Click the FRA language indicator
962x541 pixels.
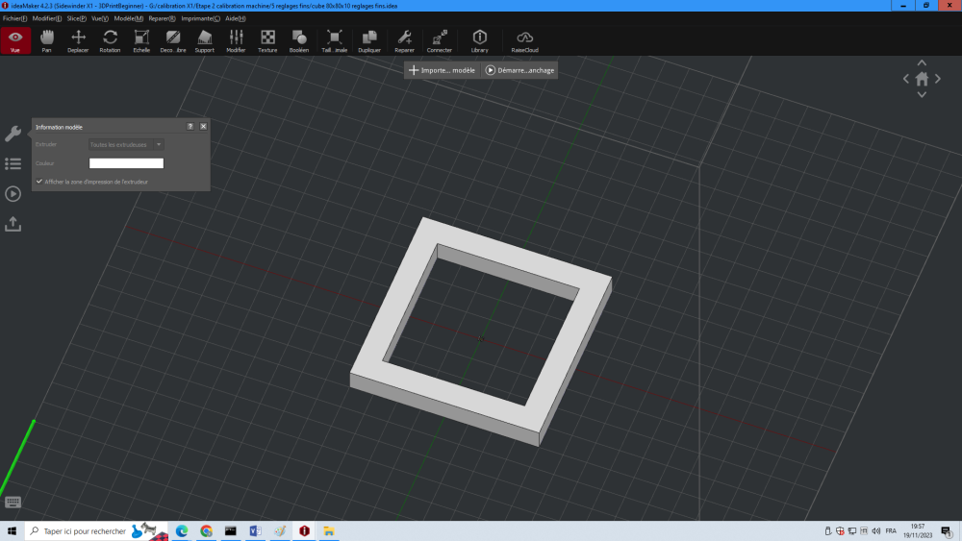[891, 531]
